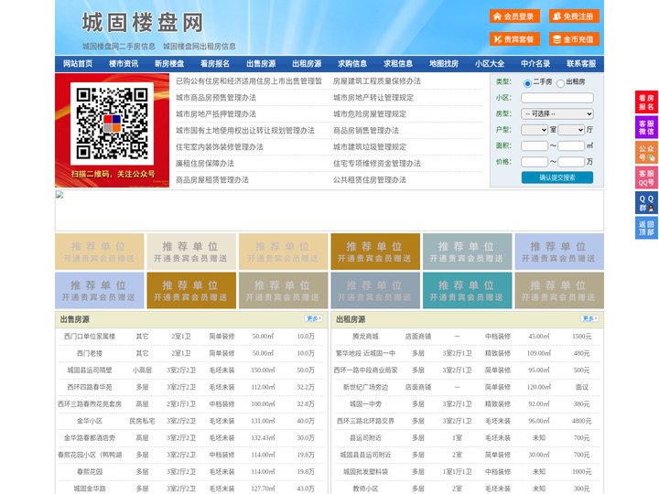Open the 金华小区 sale listing
659x494 pixels.
pyautogui.click(x=90, y=421)
